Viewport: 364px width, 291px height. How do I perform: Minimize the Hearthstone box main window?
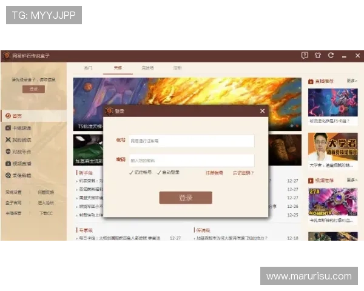[x=344, y=56]
